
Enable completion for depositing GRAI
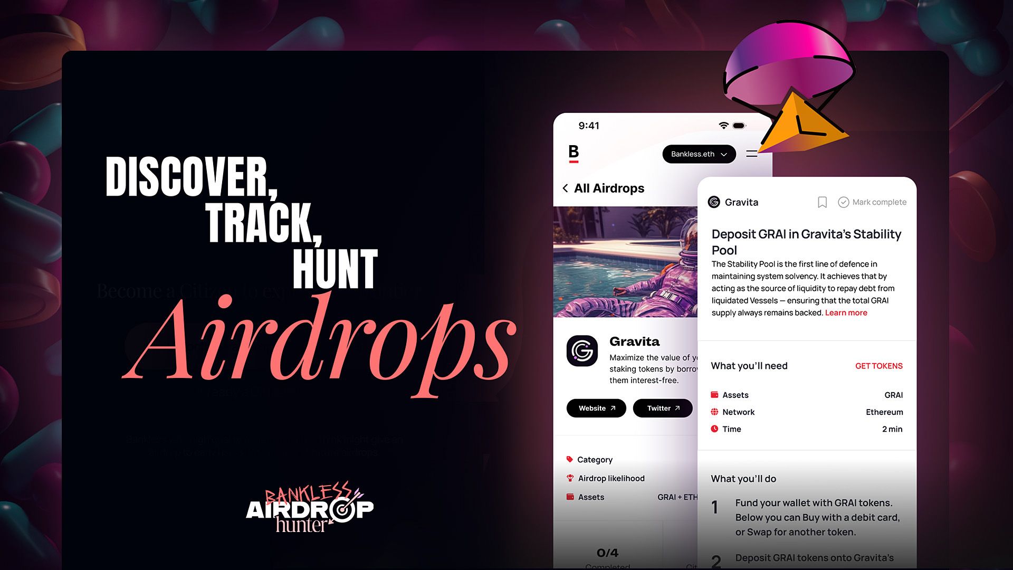pyautogui.click(x=871, y=201)
